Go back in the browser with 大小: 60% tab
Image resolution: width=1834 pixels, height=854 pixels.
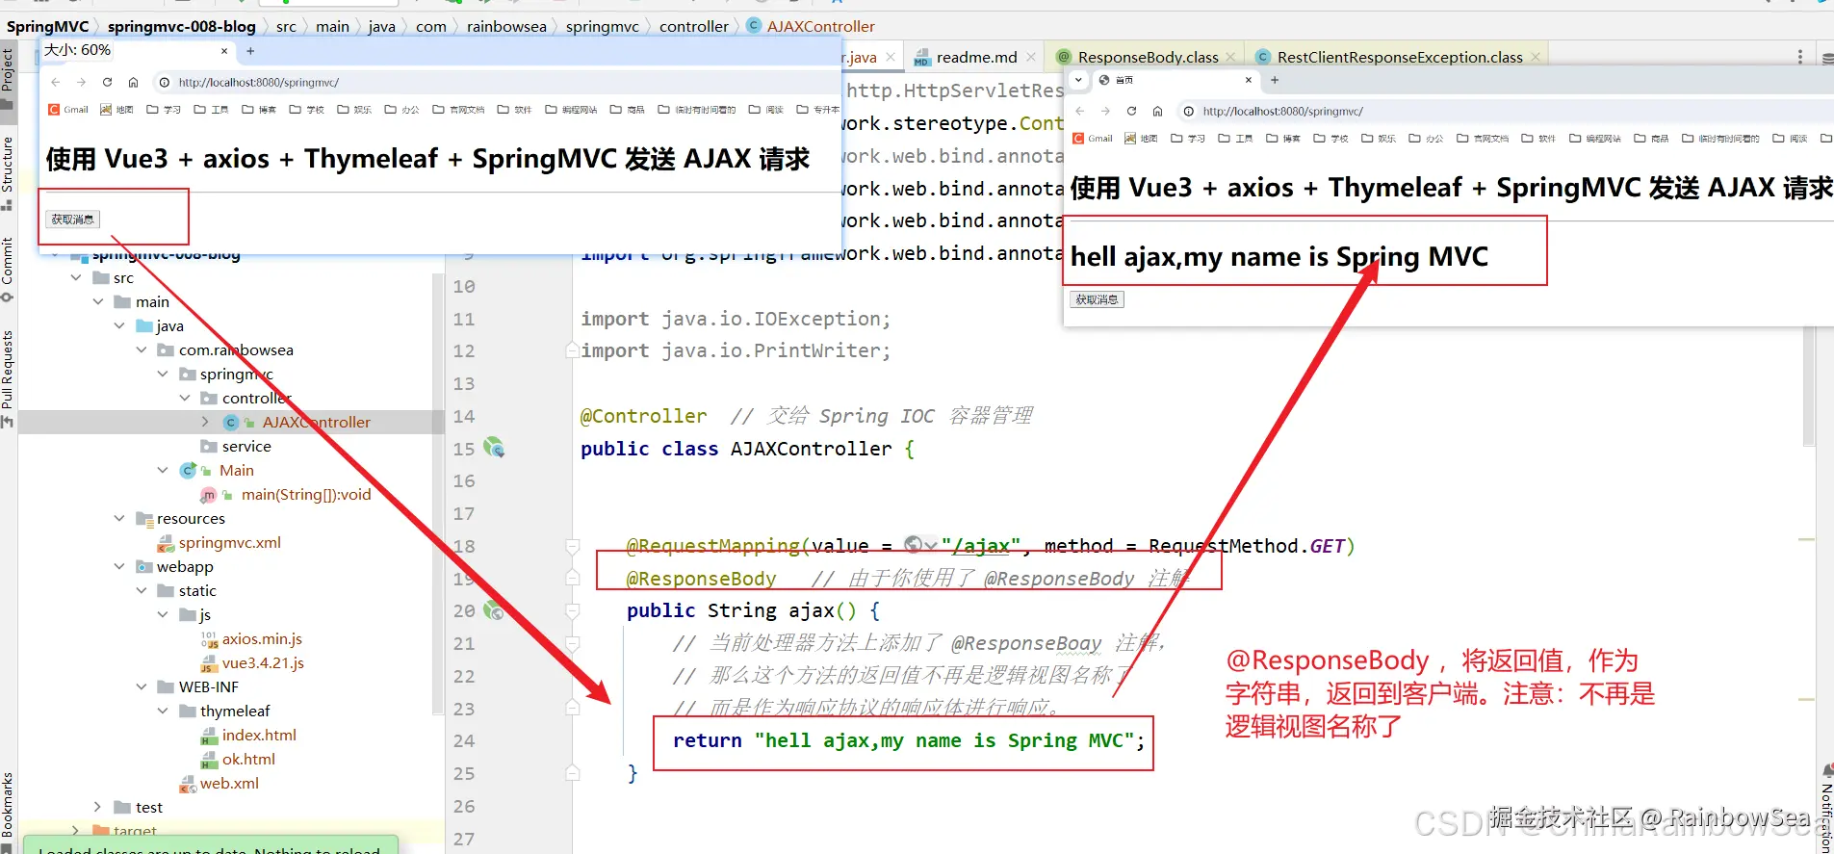[56, 82]
